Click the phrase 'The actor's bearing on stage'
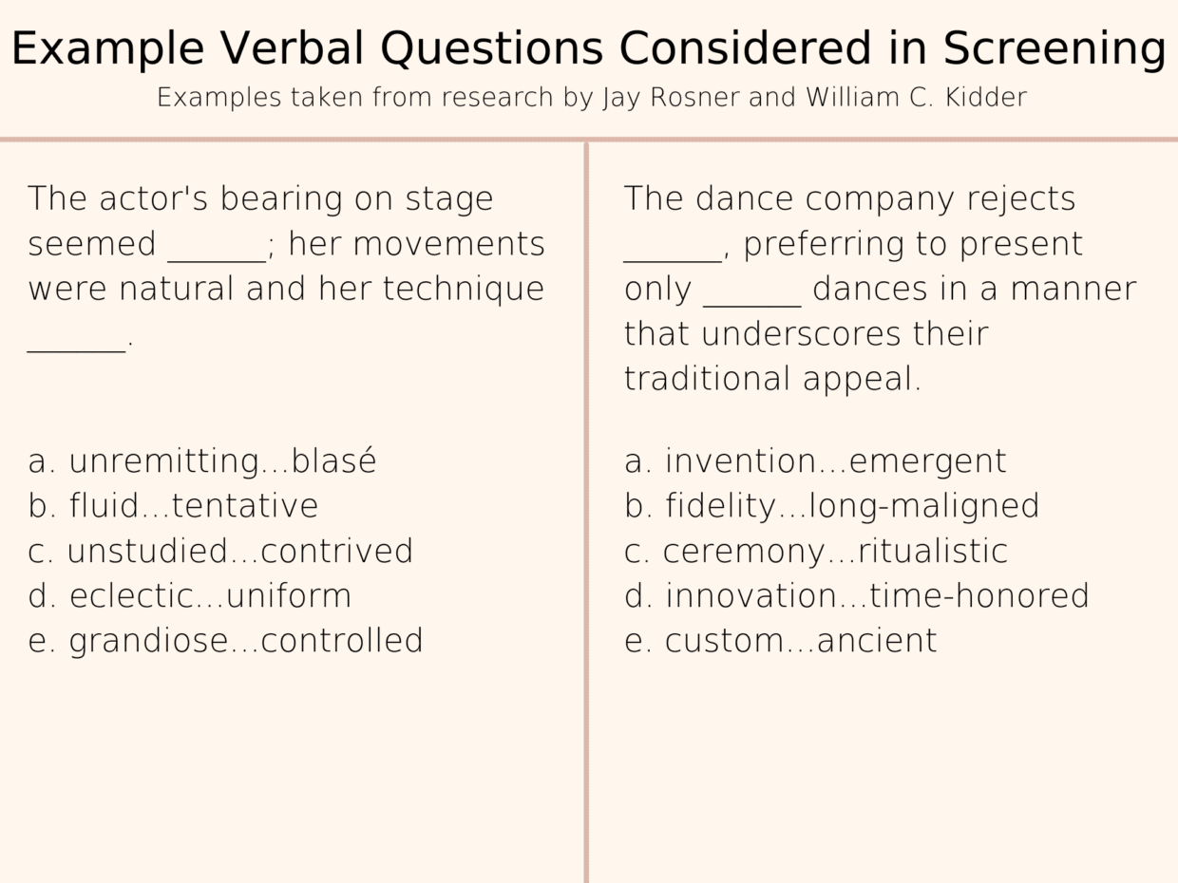The height and width of the screenshot is (883, 1178). click(260, 199)
